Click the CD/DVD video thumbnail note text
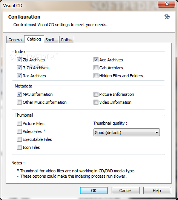This screenshot has width=178, height=200. (x=76, y=171)
